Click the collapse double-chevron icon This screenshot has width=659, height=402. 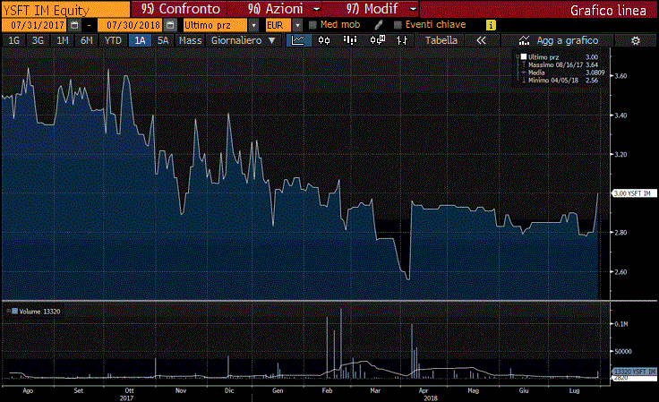click(x=481, y=41)
